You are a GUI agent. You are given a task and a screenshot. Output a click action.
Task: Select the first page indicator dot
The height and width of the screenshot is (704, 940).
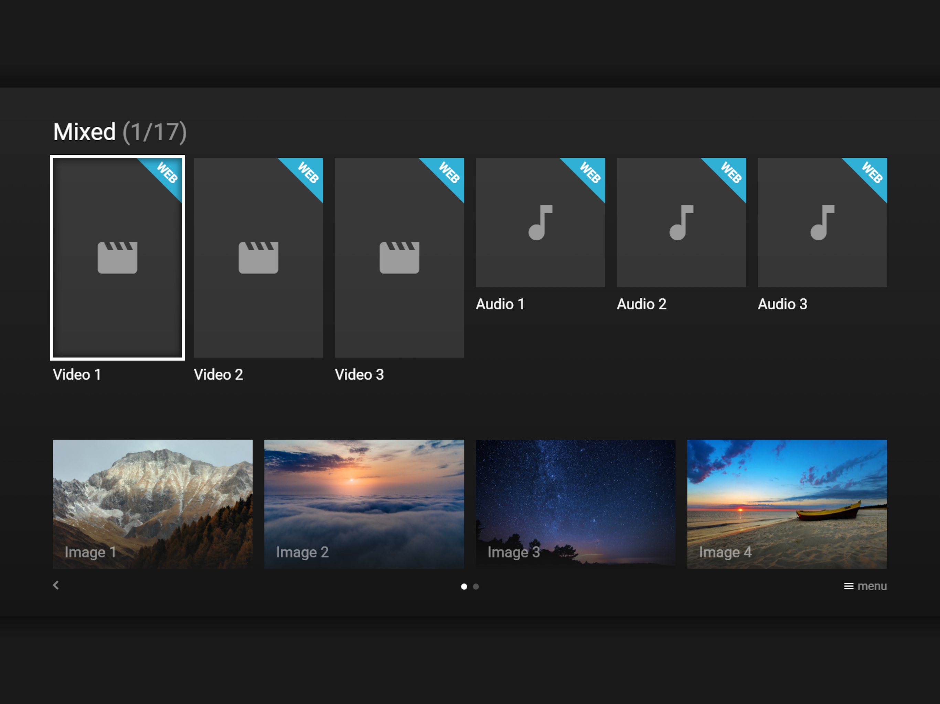(464, 586)
